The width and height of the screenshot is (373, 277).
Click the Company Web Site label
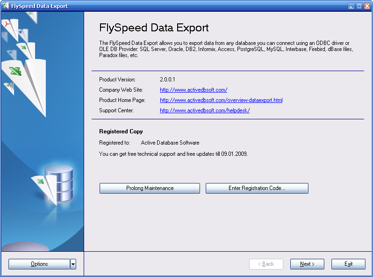tap(121, 90)
